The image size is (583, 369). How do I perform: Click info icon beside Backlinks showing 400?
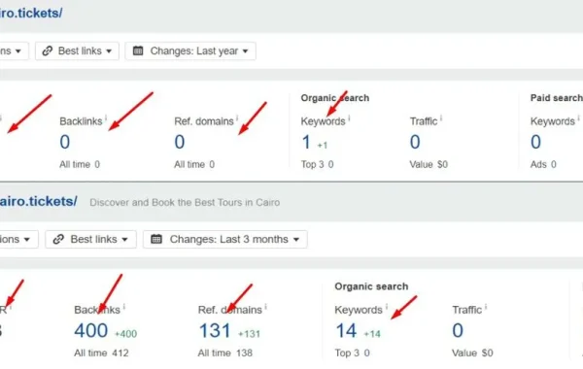click(x=123, y=307)
